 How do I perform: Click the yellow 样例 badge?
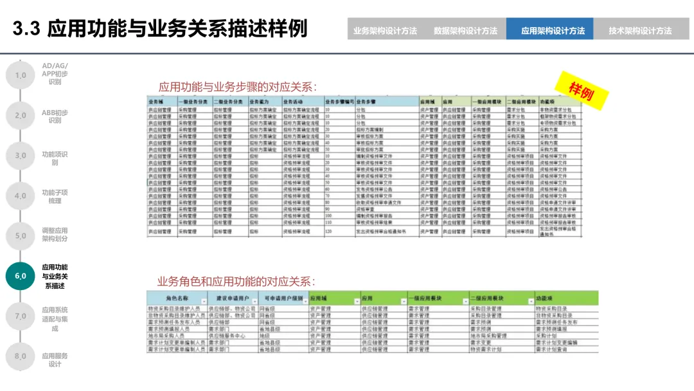click(x=582, y=91)
